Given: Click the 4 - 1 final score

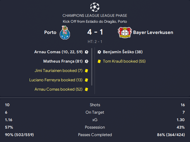Looking at the screenshot, I should tap(95, 32).
